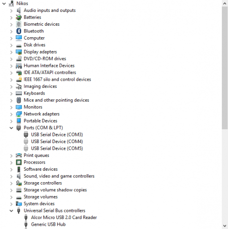This screenshot has height=229, width=228.
Task: Expand the Display adapters category
Action: click(x=11, y=52)
